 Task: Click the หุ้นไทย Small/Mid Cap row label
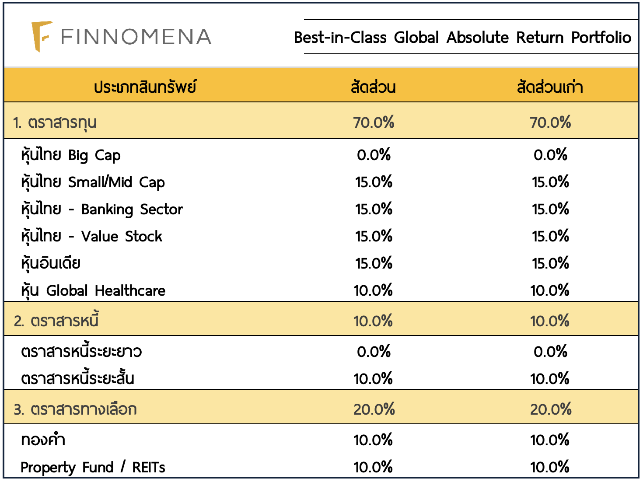click(93, 182)
